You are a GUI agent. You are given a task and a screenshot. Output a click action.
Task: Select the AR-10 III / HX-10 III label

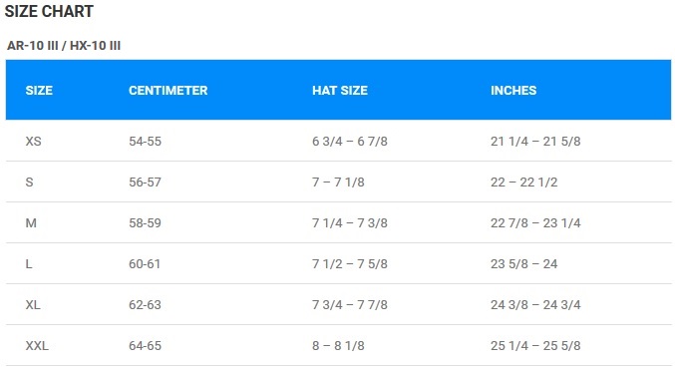click(64, 46)
